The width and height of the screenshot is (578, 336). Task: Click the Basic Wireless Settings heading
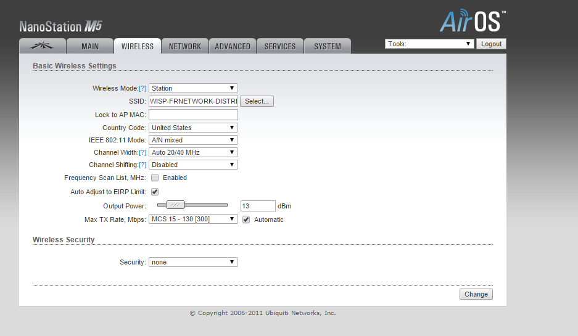point(75,65)
